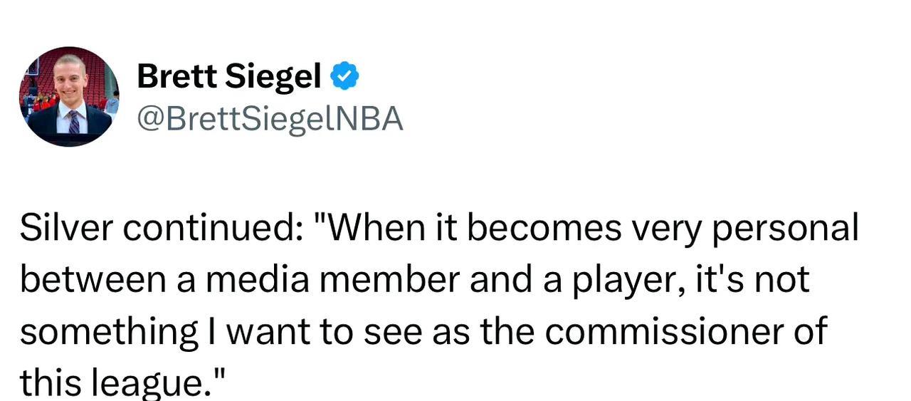This screenshot has height=401, width=911.
Task: Click the phrase "this league." on the last line
Action: point(114,383)
